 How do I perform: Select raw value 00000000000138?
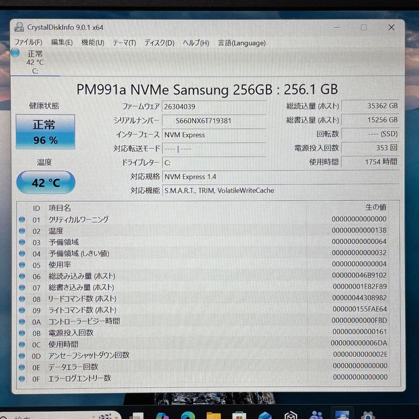(x=359, y=230)
